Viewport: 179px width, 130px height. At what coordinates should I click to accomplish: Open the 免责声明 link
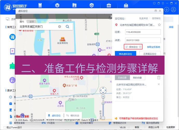(x=144, y=18)
